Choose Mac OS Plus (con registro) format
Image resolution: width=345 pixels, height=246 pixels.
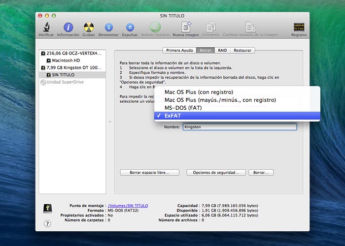(x=237, y=92)
